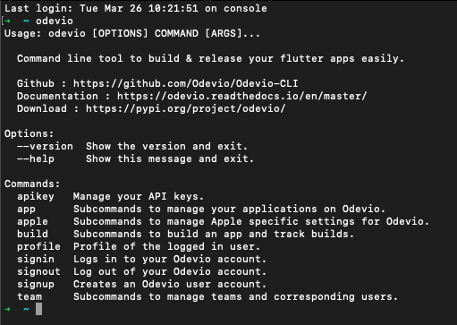
Task: Click the build command name
Action: point(32,234)
